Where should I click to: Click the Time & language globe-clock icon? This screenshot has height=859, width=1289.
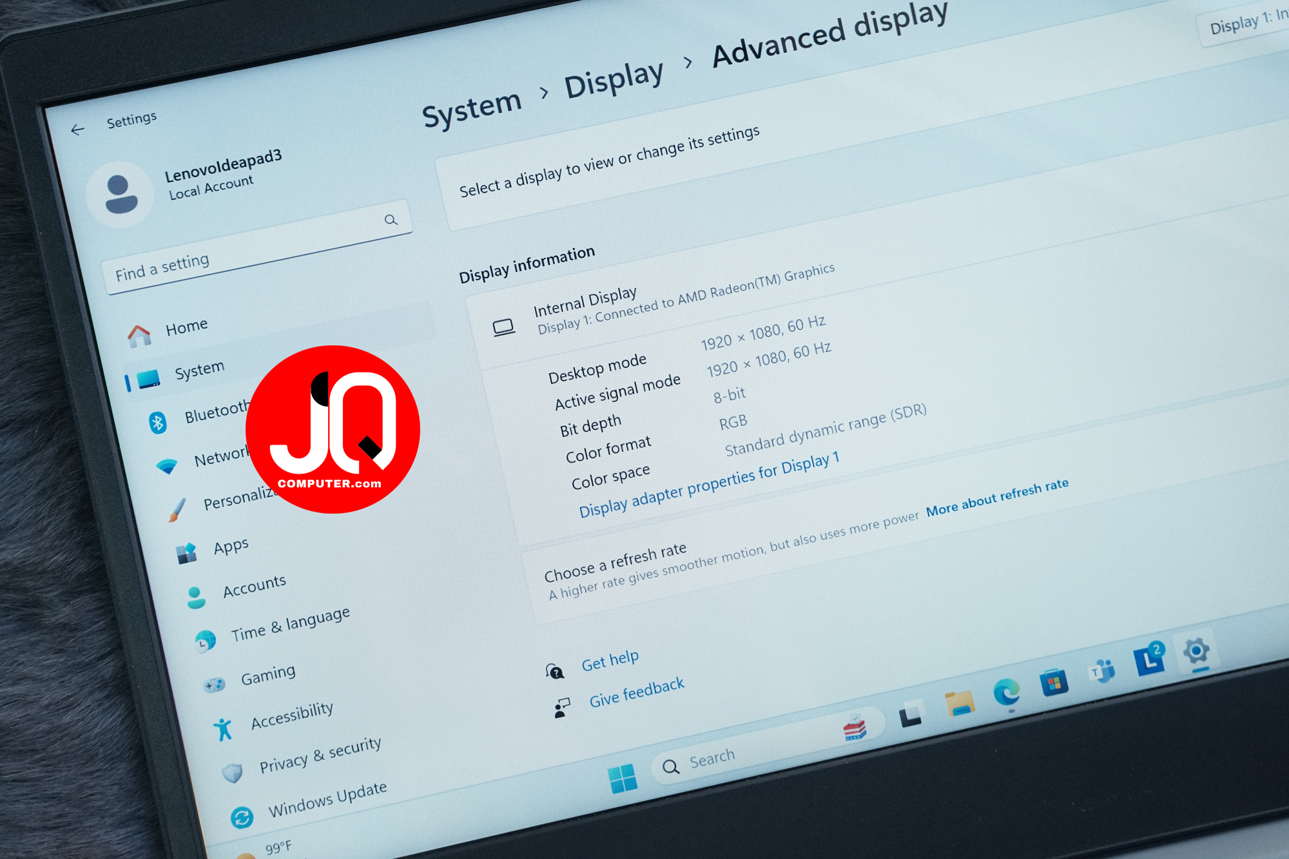[x=205, y=641]
